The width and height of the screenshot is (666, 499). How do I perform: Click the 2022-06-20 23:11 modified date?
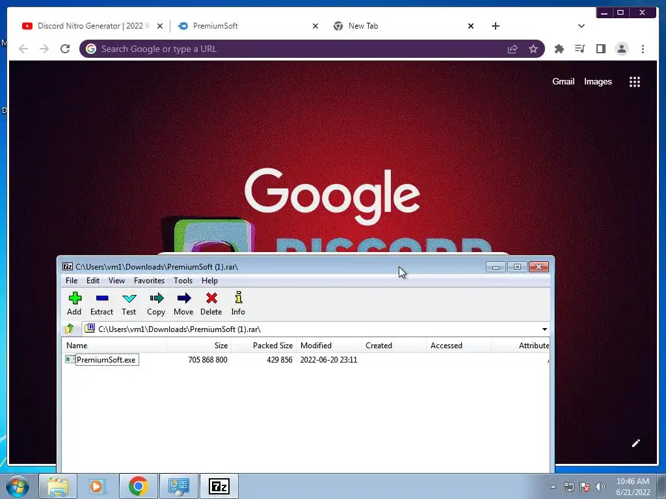(x=328, y=360)
